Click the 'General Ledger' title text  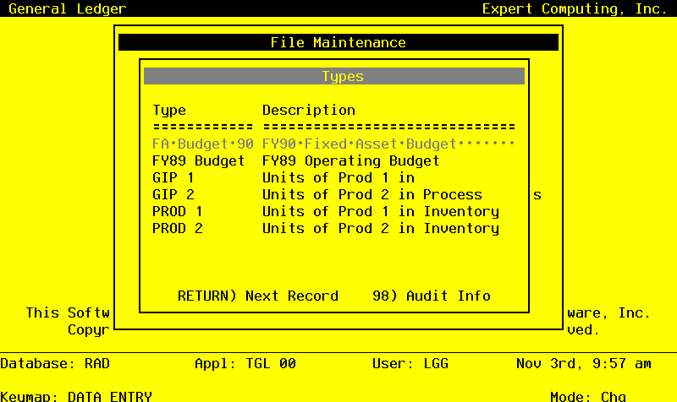[68, 8]
